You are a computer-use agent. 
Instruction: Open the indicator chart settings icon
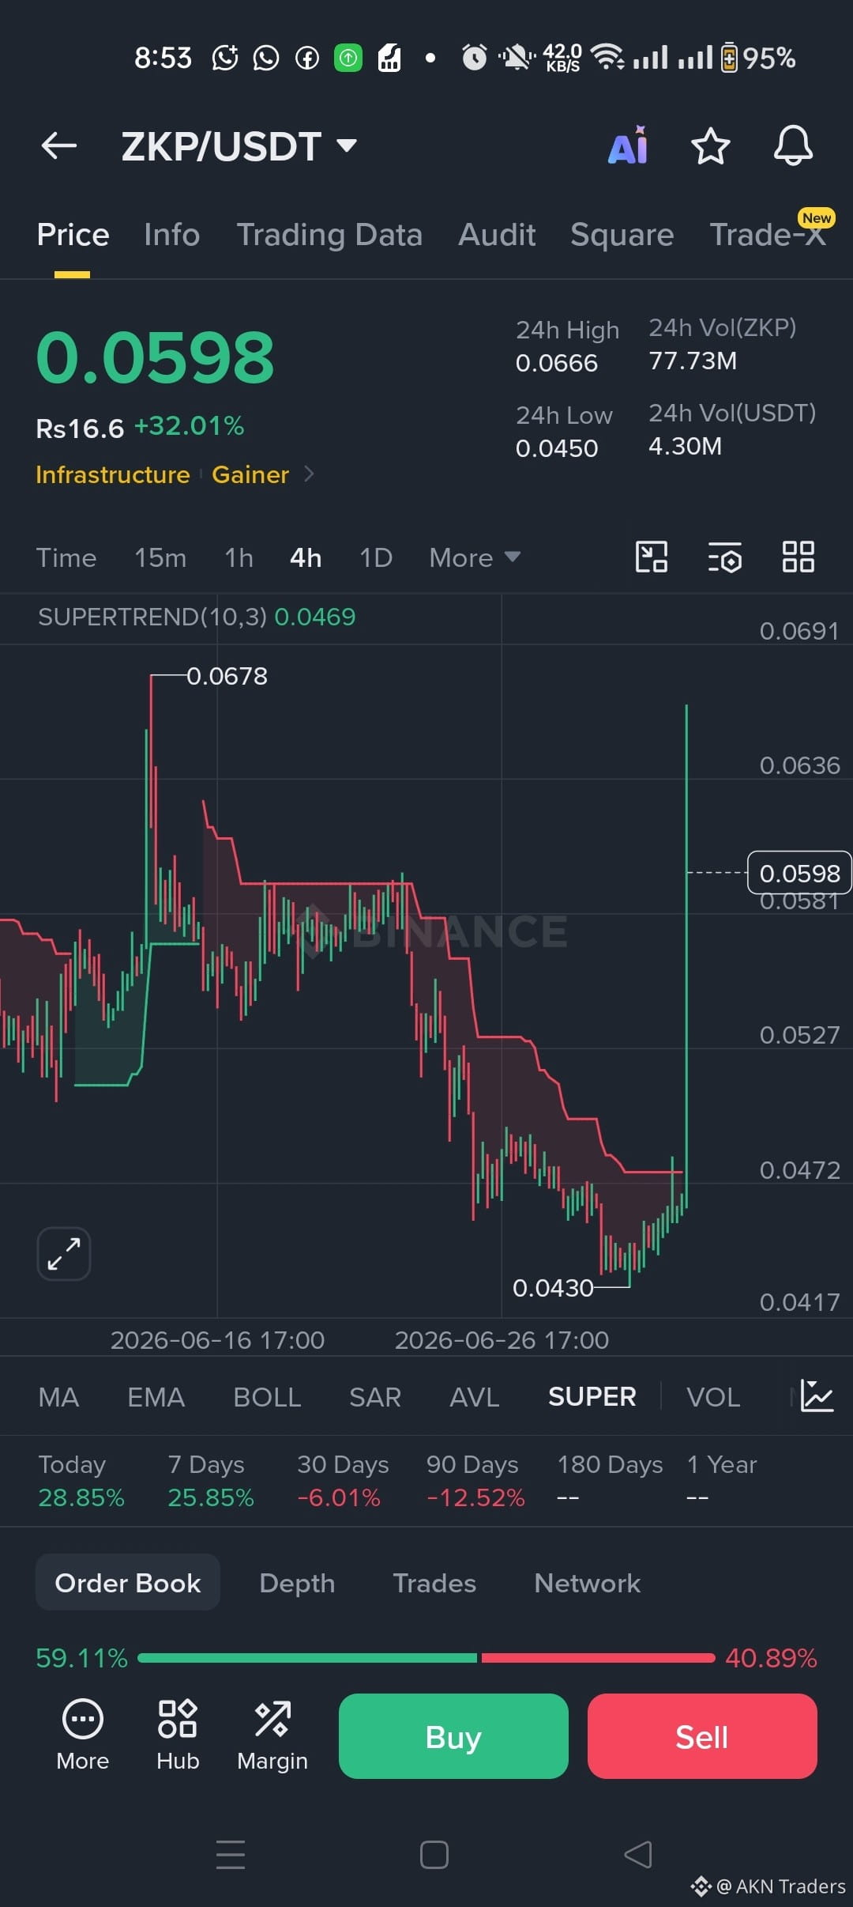click(817, 1396)
